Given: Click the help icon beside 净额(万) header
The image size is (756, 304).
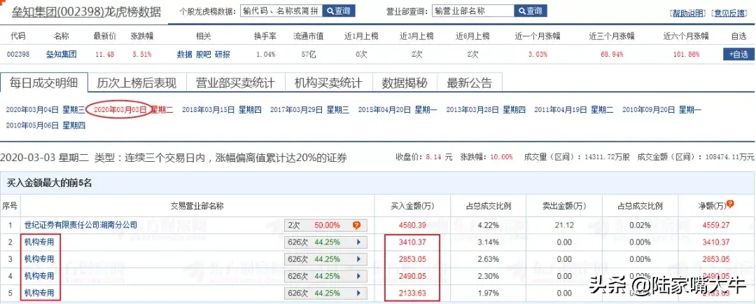Looking at the screenshot, I should (x=730, y=204).
